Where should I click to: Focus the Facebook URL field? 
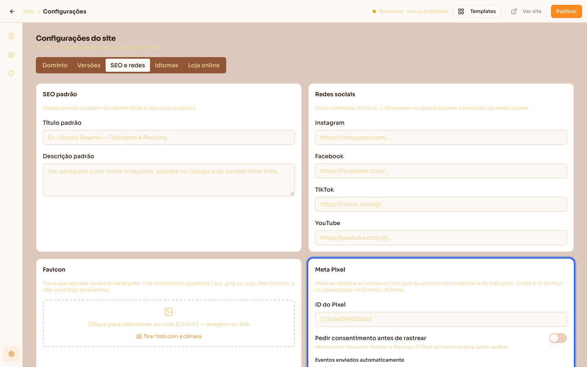point(441,171)
